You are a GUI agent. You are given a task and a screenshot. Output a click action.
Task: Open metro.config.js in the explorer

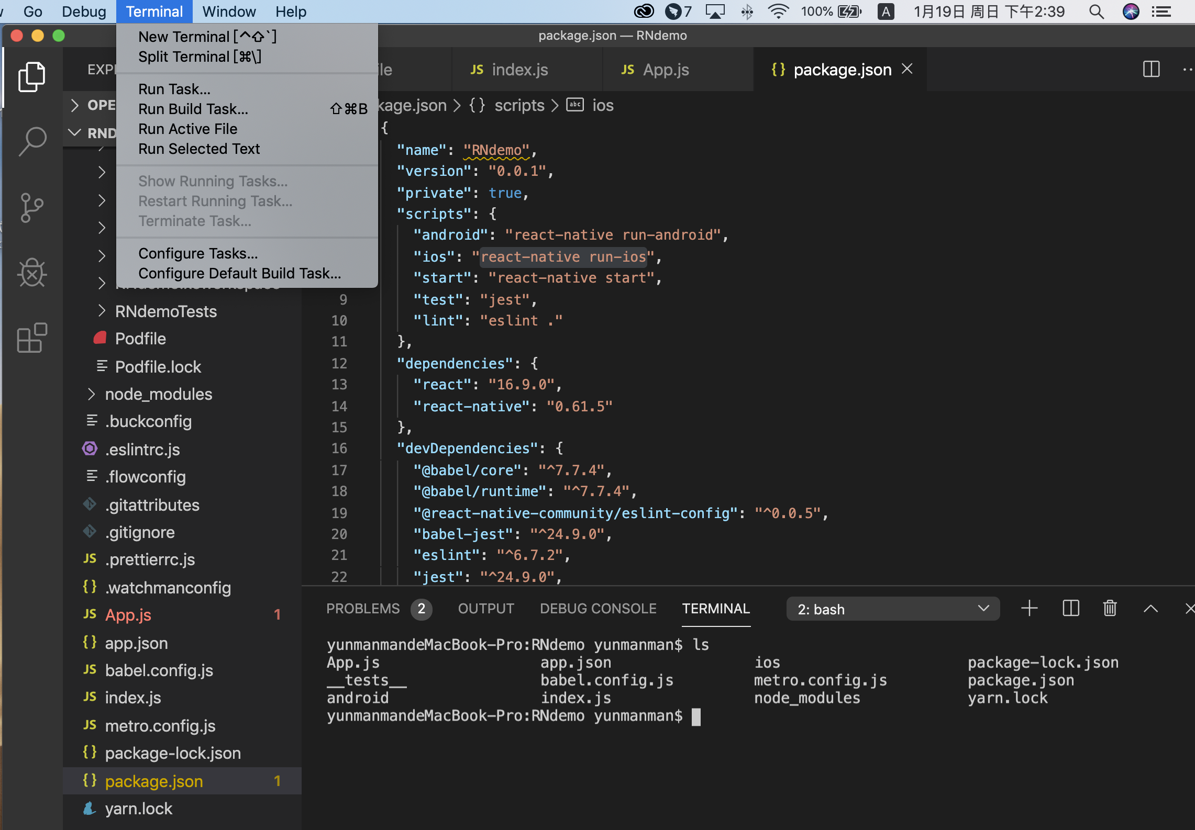click(x=182, y=726)
